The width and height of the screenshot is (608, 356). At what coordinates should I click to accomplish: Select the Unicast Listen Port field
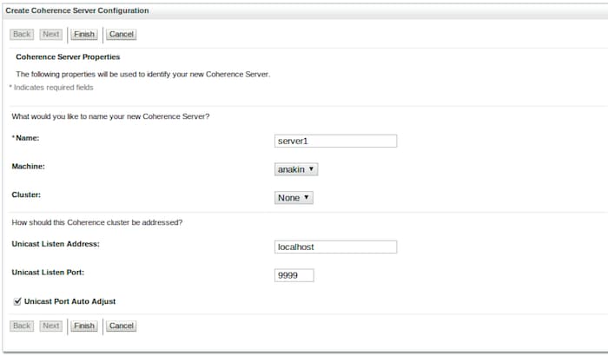pos(294,275)
